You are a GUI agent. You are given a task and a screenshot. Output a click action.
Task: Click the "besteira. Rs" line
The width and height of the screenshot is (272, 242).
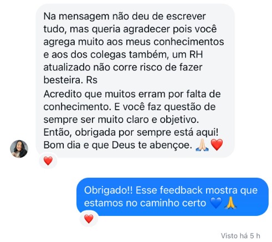[x=70, y=80]
